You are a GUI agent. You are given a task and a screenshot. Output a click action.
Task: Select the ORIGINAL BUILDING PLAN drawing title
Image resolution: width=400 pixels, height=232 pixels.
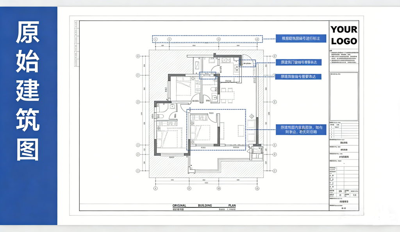[x=204, y=205]
